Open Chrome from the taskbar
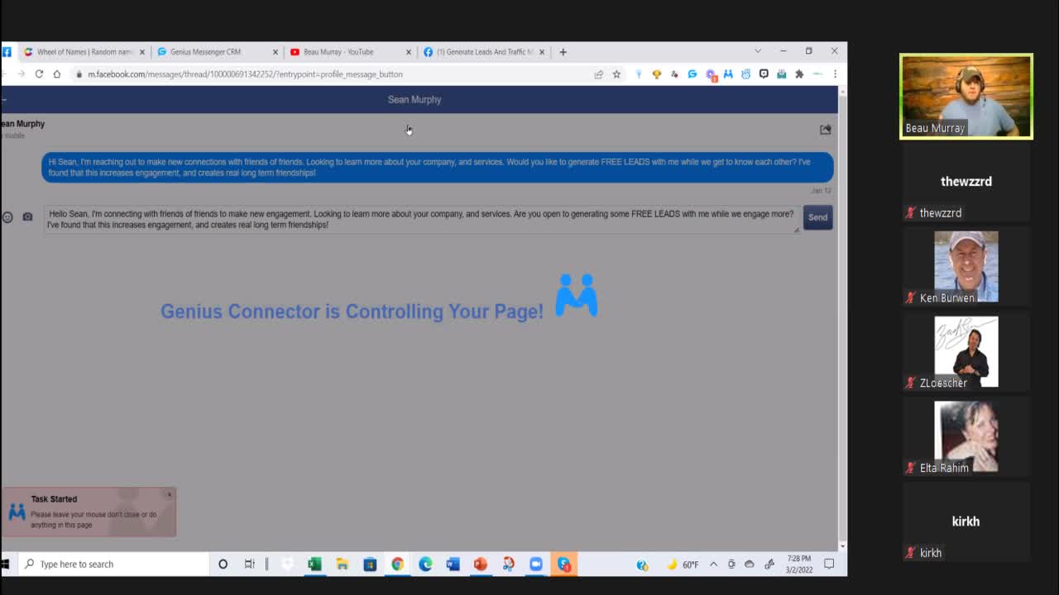The image size is (1059, 595). [398, 564]
